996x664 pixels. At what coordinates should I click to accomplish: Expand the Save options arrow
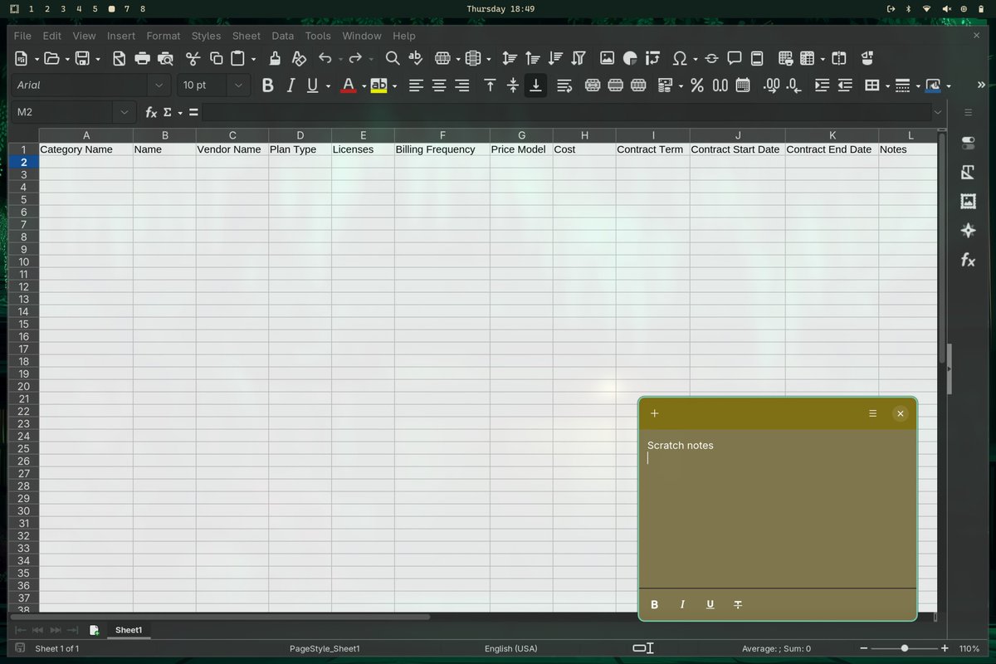97,59
